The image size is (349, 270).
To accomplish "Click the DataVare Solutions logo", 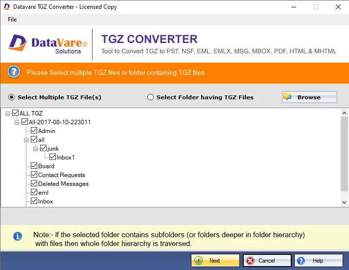I will (x=48, y=44).
